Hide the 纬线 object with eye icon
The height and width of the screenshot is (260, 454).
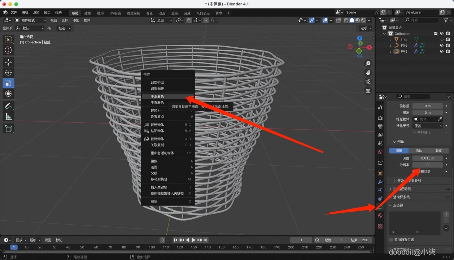tap(441, 45)
